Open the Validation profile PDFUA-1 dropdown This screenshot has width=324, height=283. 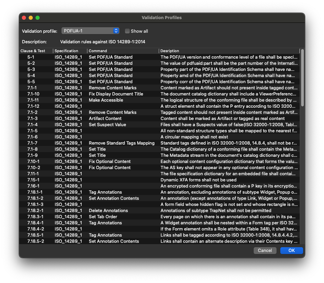90,31
